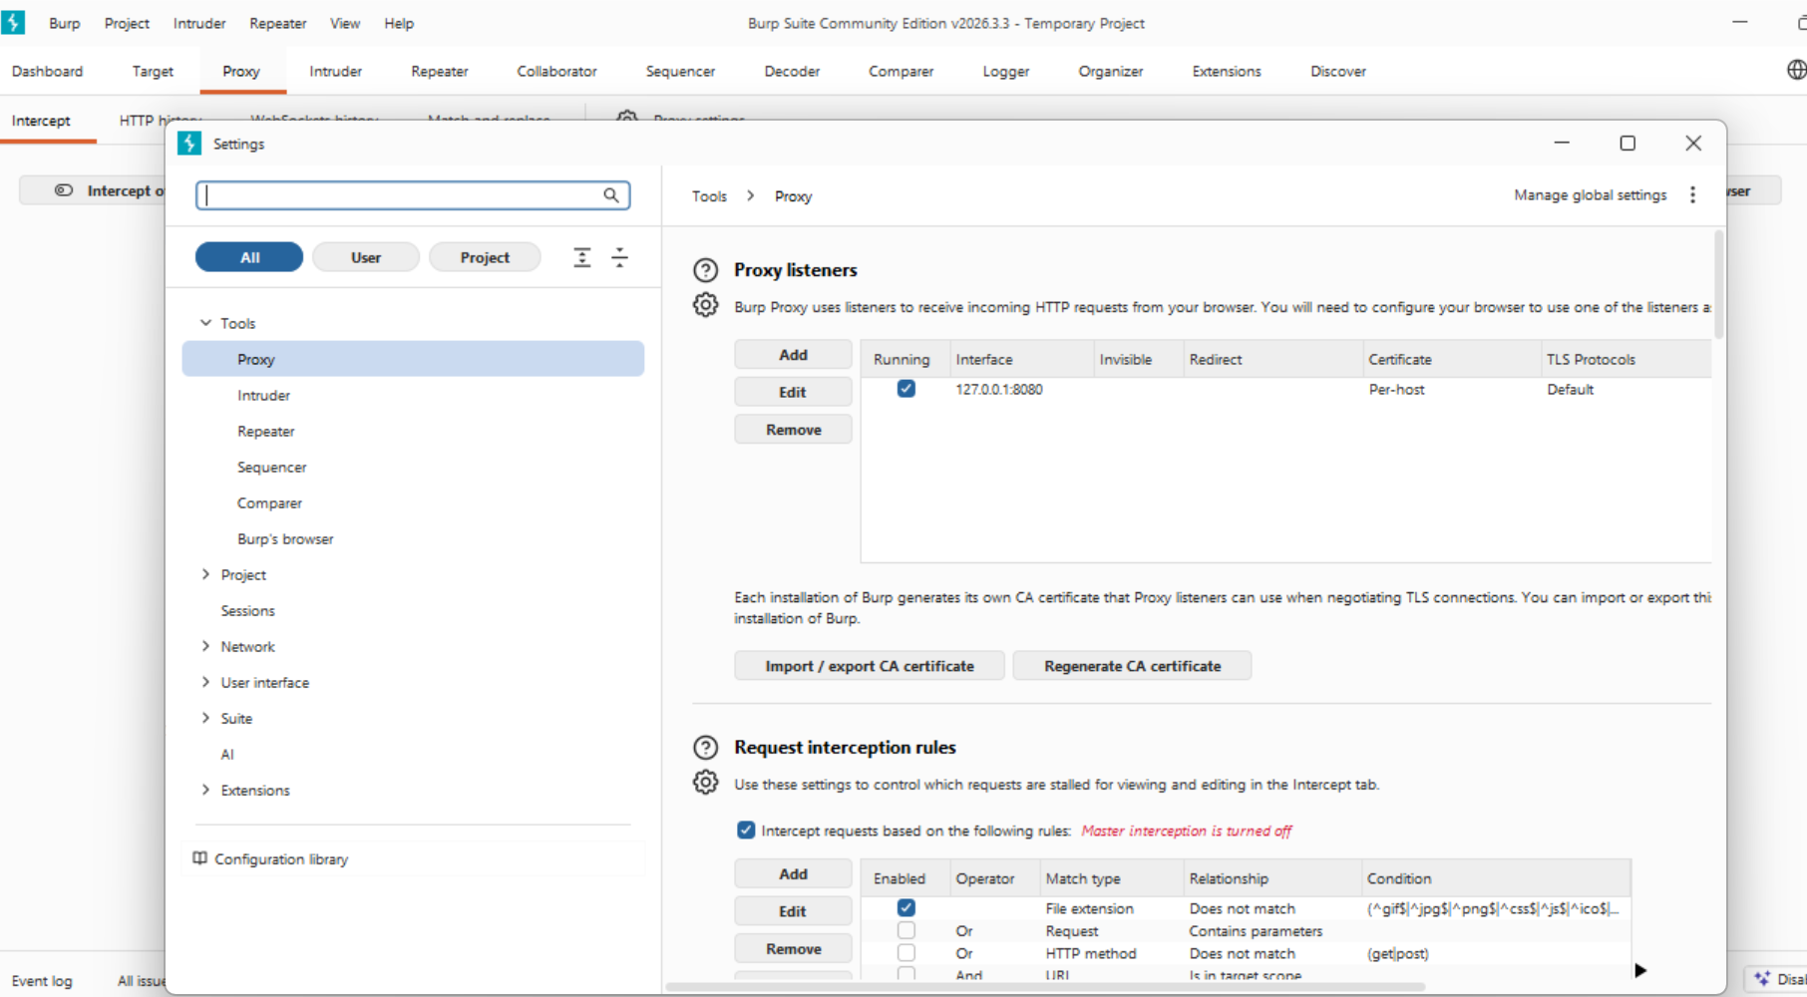Open help for Request interception rules
This screenshot has width=1807, height=997.
[705, 748]
